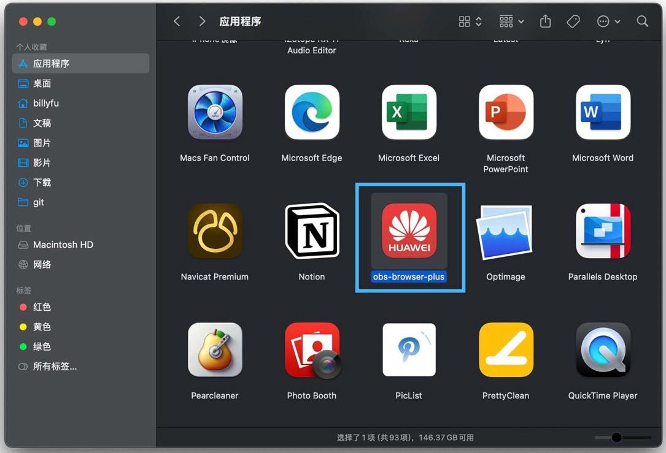Select the Parallels Desktop icon
Viewport: 666px width, 453px height.
coord(603,231)
